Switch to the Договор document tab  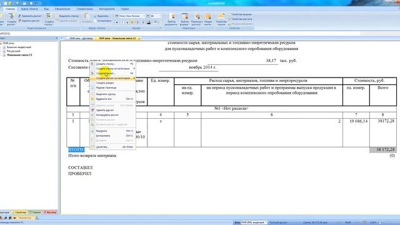coord(81,38)
